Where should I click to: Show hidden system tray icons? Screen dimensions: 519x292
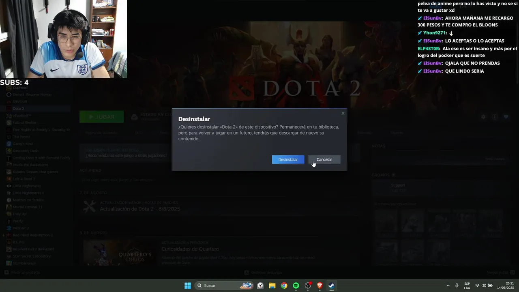[x=448, y=286]
